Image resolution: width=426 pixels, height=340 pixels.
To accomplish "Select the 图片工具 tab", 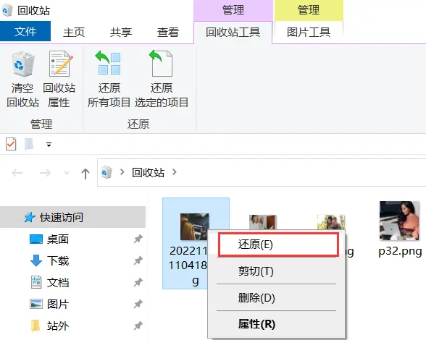I will 309,33.
